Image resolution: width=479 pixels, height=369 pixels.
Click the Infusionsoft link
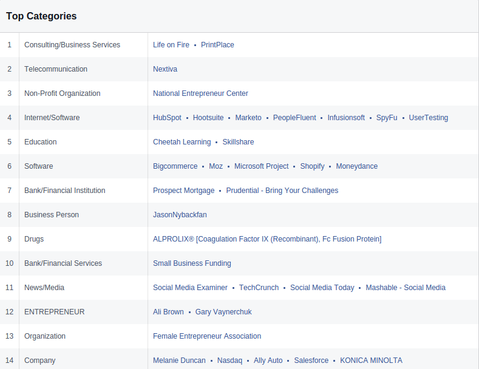click(346, 118)
